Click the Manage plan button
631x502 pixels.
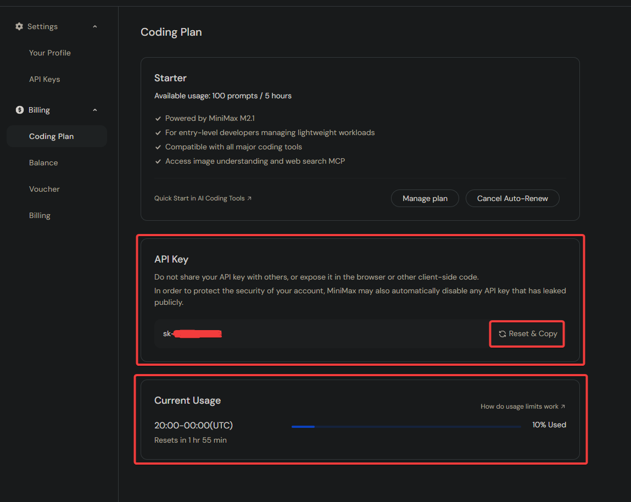coord(425,198)
